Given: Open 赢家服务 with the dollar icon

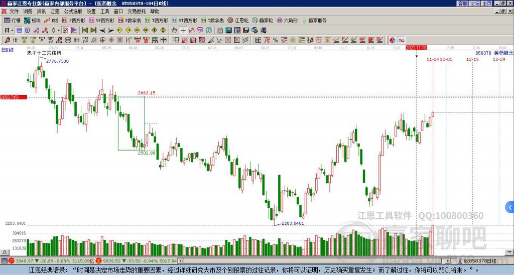Looking at the screenshot, I should (314, 20).
